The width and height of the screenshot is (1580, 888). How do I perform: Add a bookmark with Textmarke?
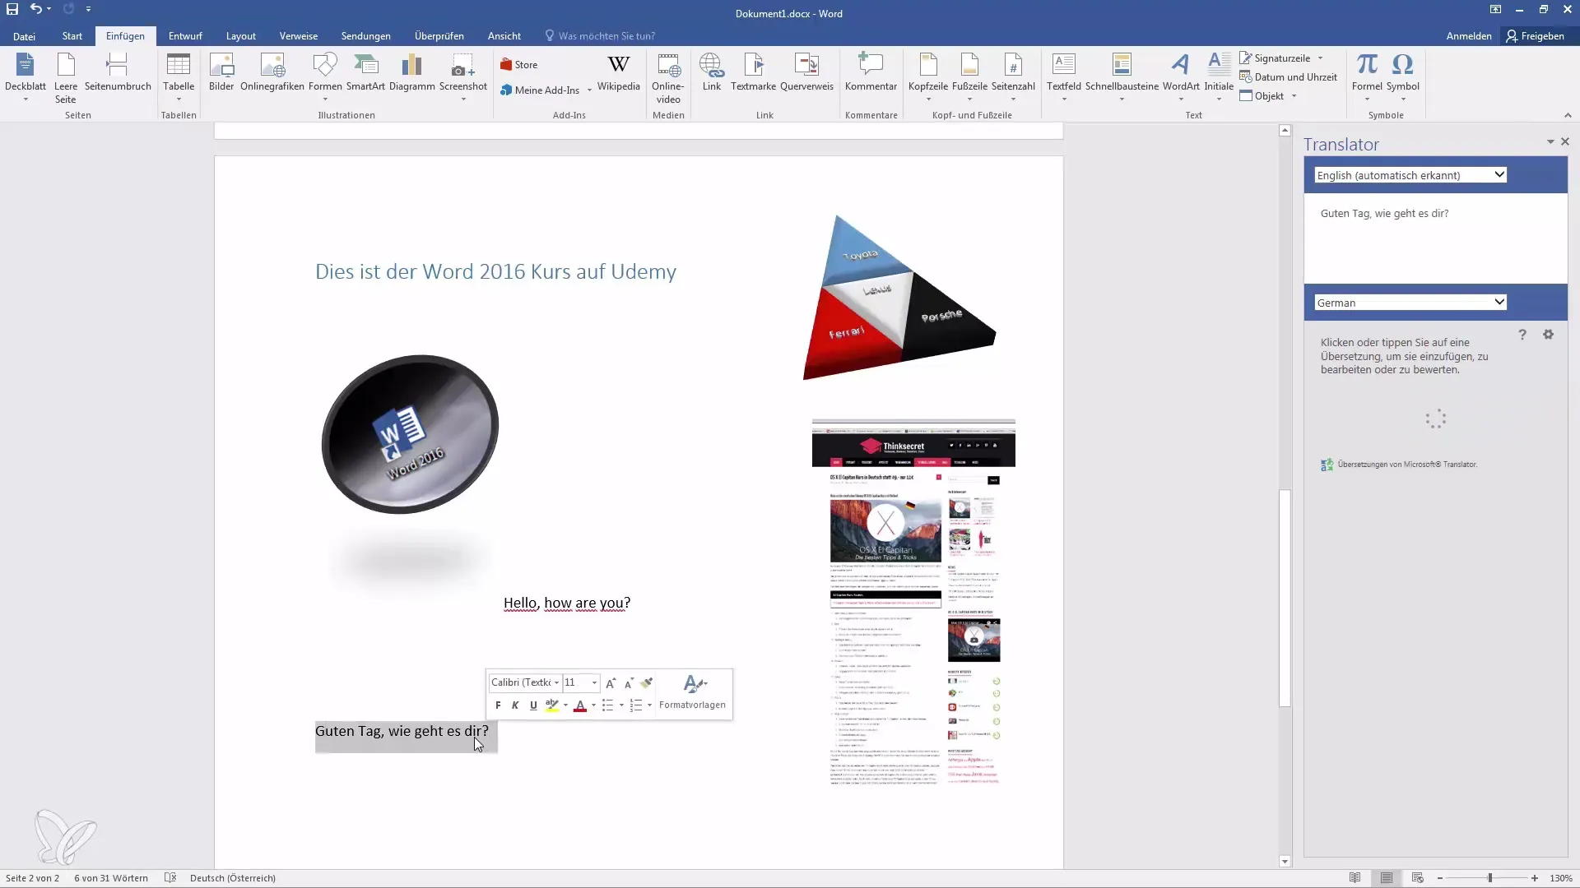coord(754,72)
